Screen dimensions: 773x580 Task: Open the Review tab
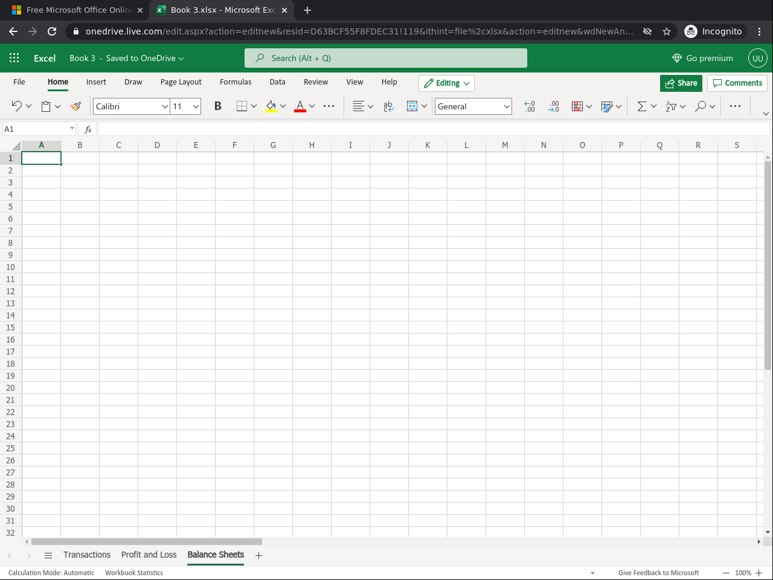tap(316, 82)
